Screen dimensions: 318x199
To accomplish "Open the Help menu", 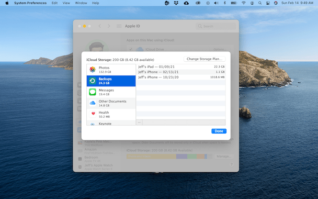I will coord(96,3).
